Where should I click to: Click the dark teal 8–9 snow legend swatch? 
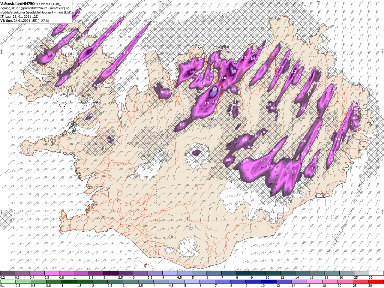click(243, 273)
